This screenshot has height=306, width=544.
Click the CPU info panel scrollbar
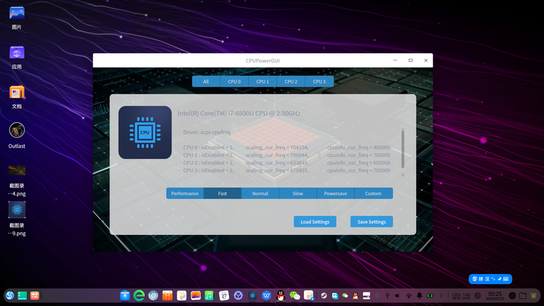tap(403, 148)
